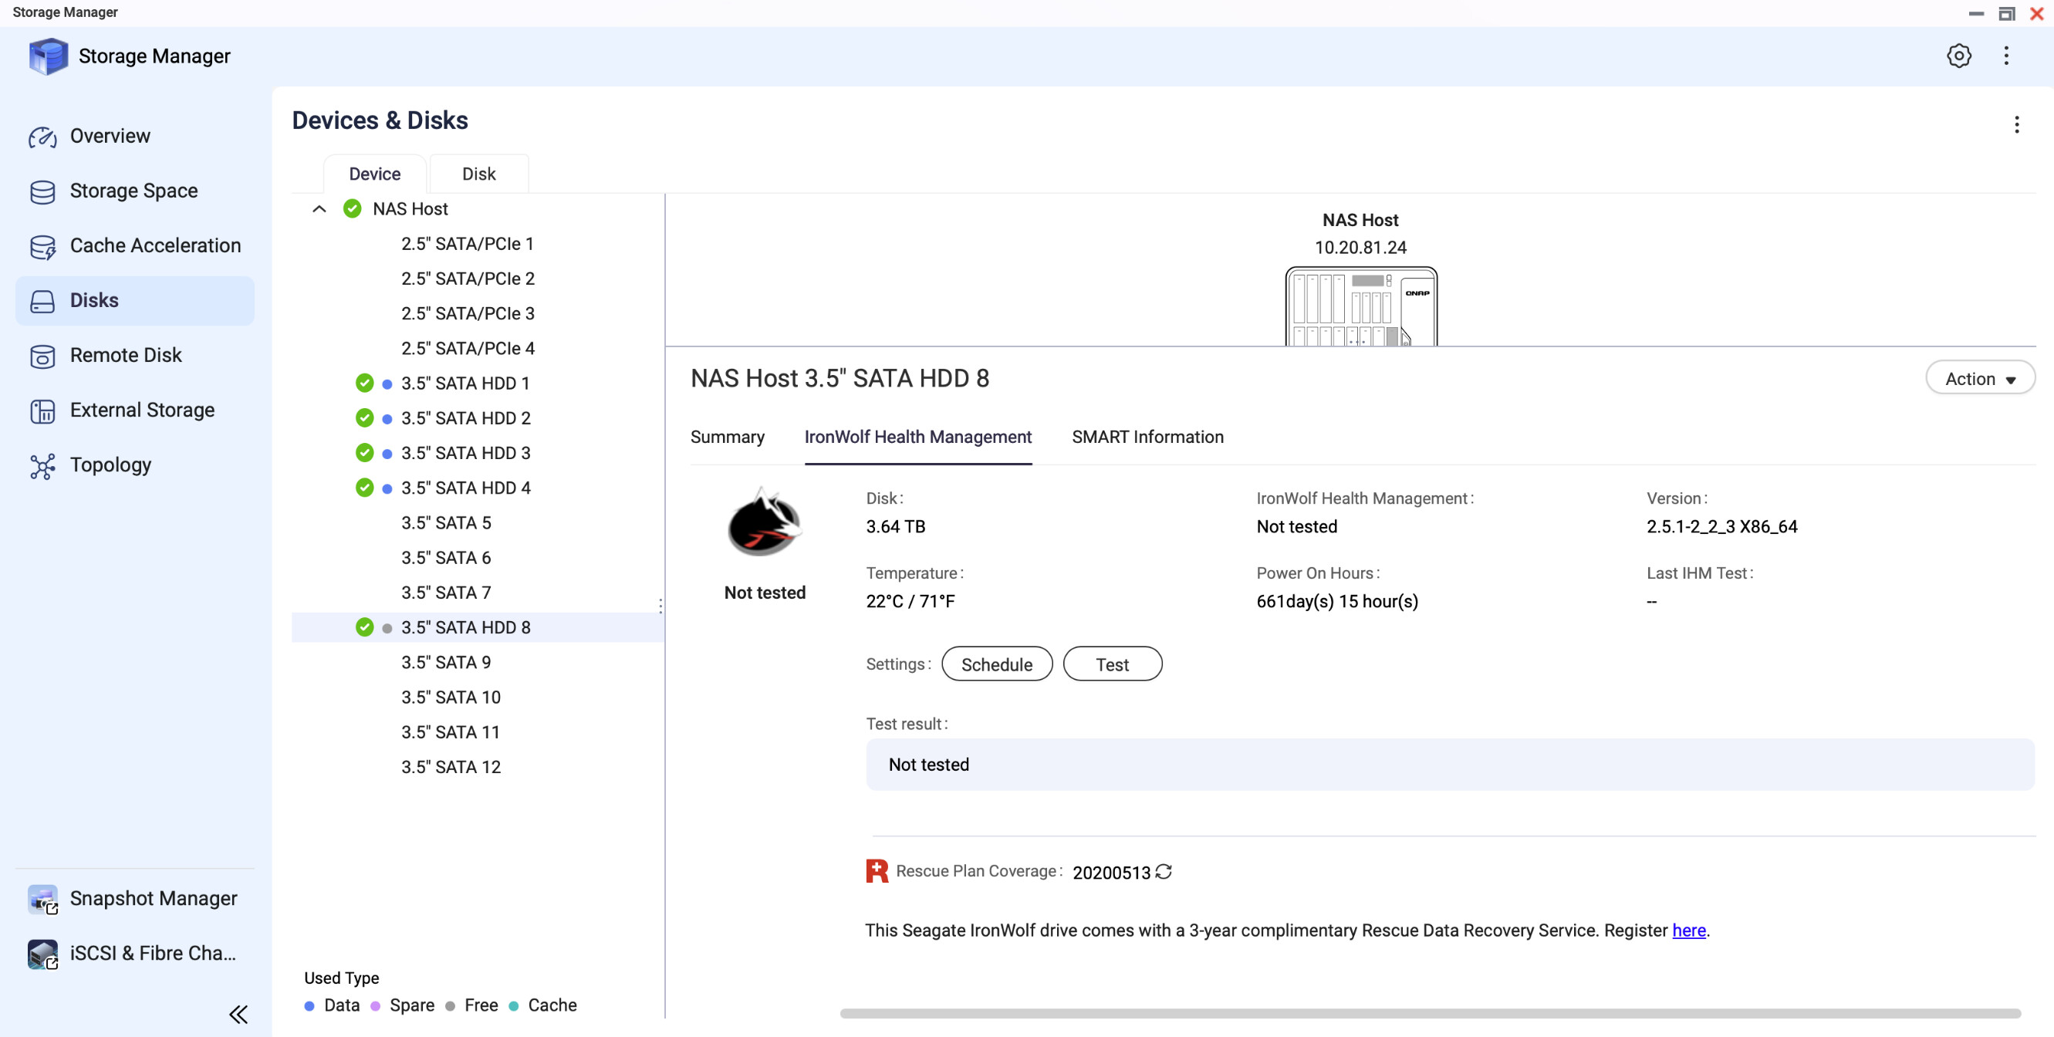Image resolution: width=2054 pixels, height=1037 pixels.
Task: Go to Overview in the sidebar
Action: coord(136,137)
